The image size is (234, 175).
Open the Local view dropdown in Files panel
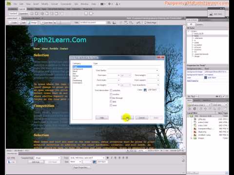click(220, 105)
